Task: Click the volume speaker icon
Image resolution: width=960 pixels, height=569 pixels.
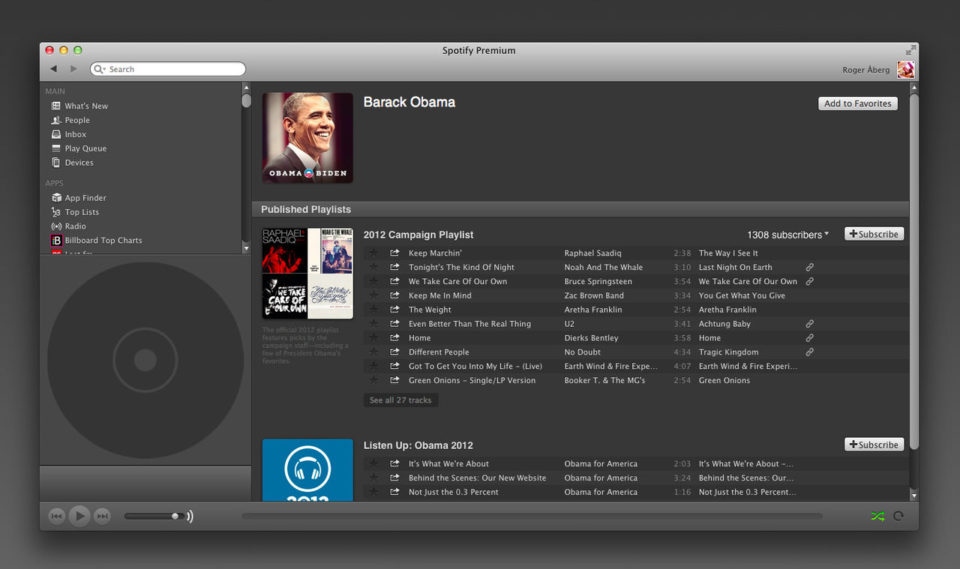Action: [x=190, y=516]
